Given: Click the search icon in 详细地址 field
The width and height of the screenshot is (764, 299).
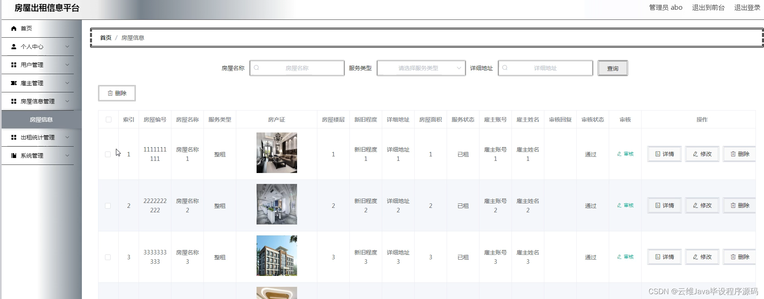Looking at the screenshot, I should point(505,68).
